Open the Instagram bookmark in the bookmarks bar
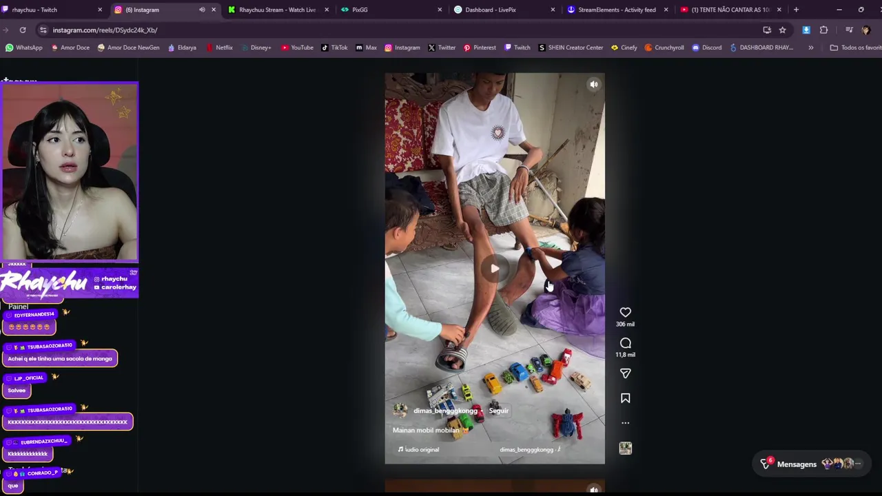882x496 pixels. 402,48
